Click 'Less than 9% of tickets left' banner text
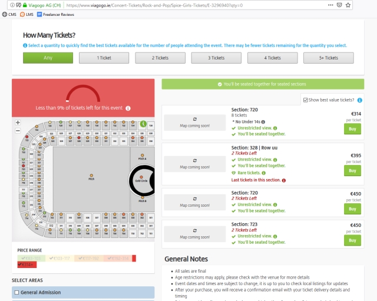 point(79,108)
